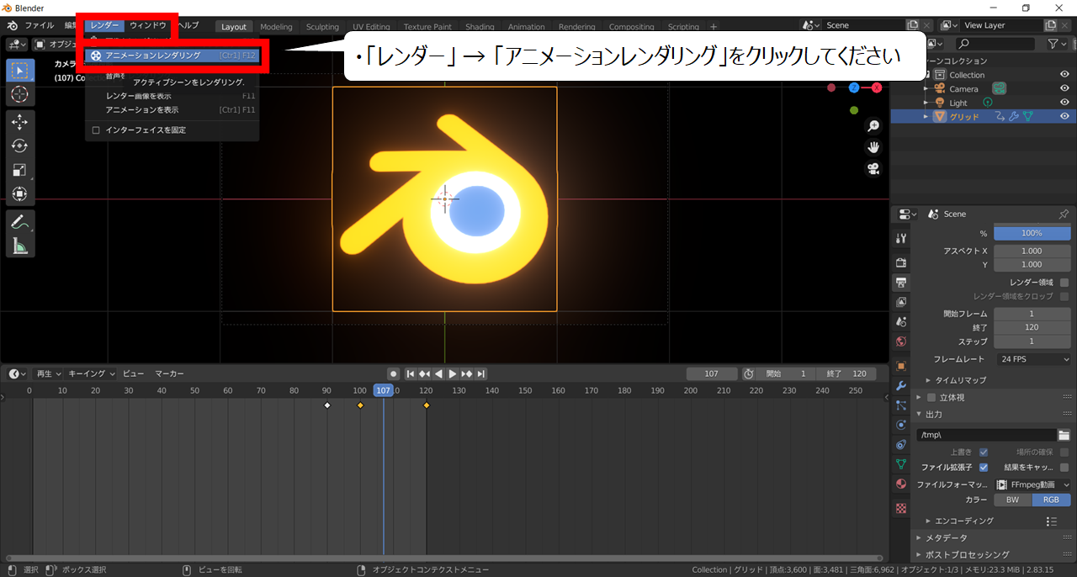Enable the 立体視 checkbox
Screen dimensions: 1077x577
931,397
